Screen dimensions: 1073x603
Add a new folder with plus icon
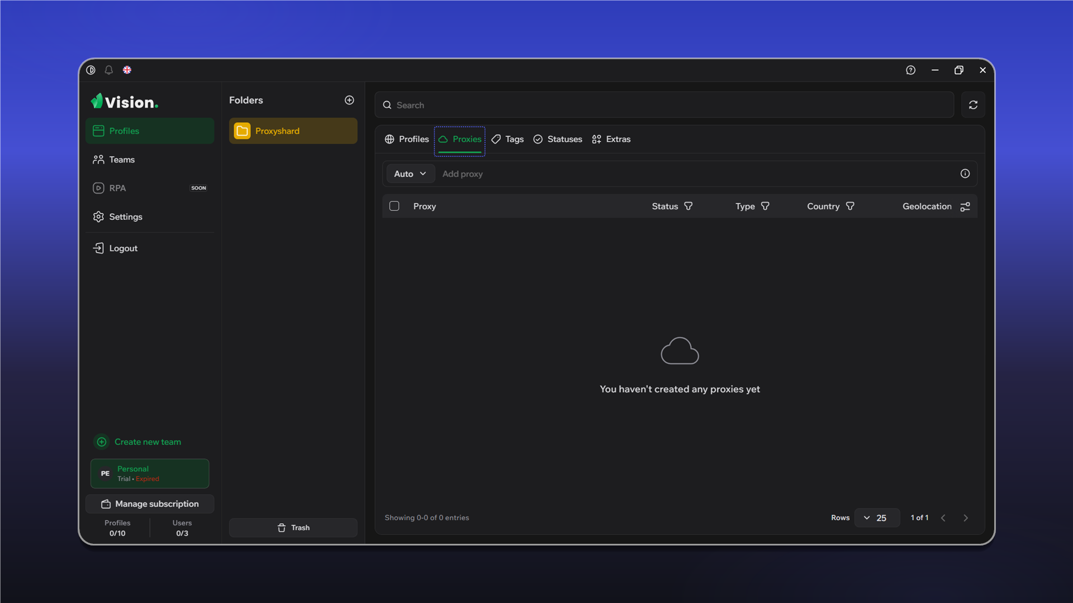coord(349,100)
